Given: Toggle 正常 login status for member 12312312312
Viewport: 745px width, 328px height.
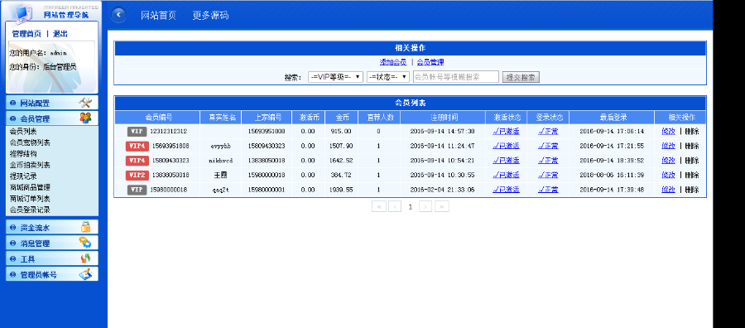Looking at the screenshot, I should (548, 131).
